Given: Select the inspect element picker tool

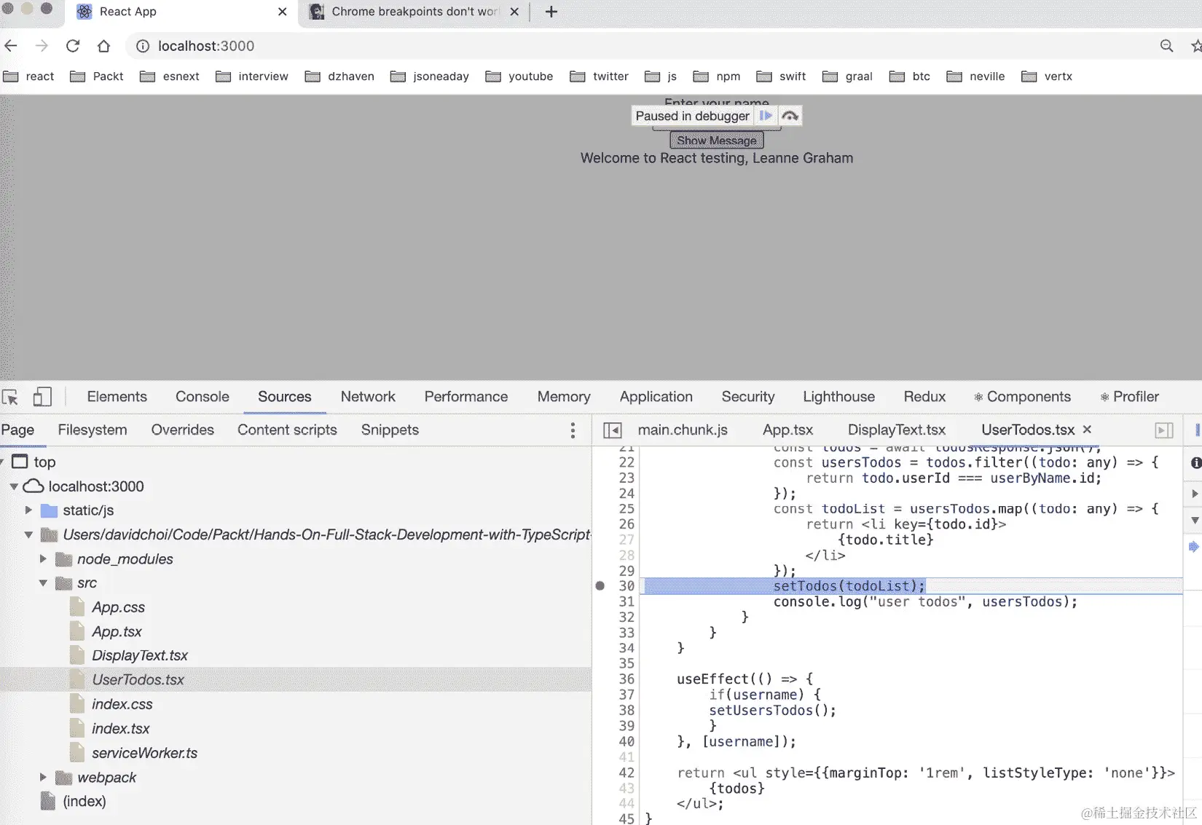Looking at the screenshot, I should (10, 397).
